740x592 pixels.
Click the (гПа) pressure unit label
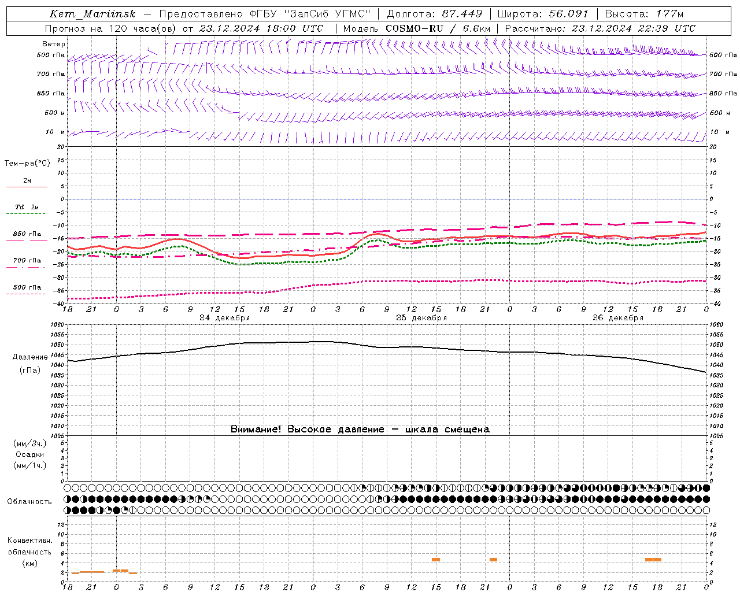(x=30, y=371)
